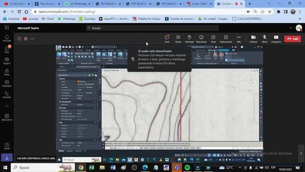Click the meeting shield security icon
Image resolution: width=305 pixels, height=172 pixels.
19,39
